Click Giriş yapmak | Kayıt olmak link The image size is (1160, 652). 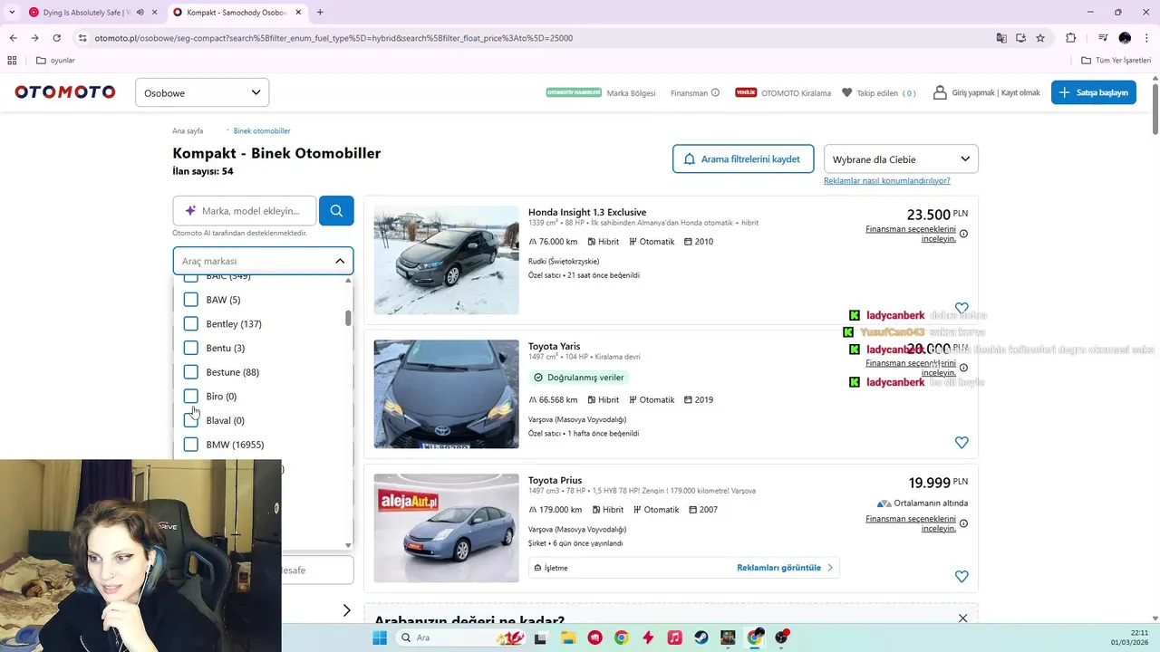[987, 92]
